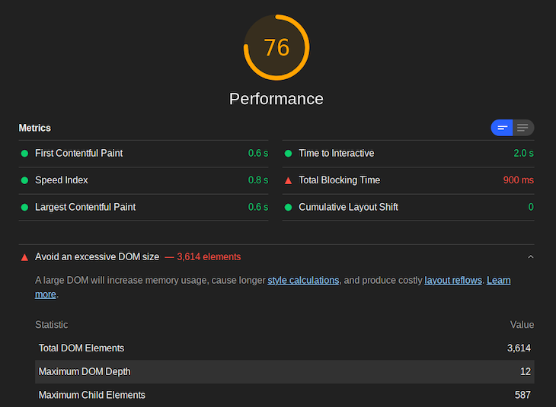Select the Maximum Child Elements row
Screen dimensions: 556x407
point(284,395)
